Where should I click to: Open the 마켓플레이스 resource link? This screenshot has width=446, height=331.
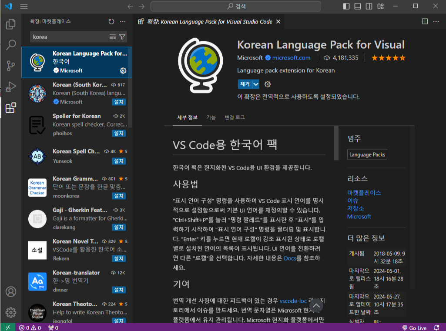(364, 193)
